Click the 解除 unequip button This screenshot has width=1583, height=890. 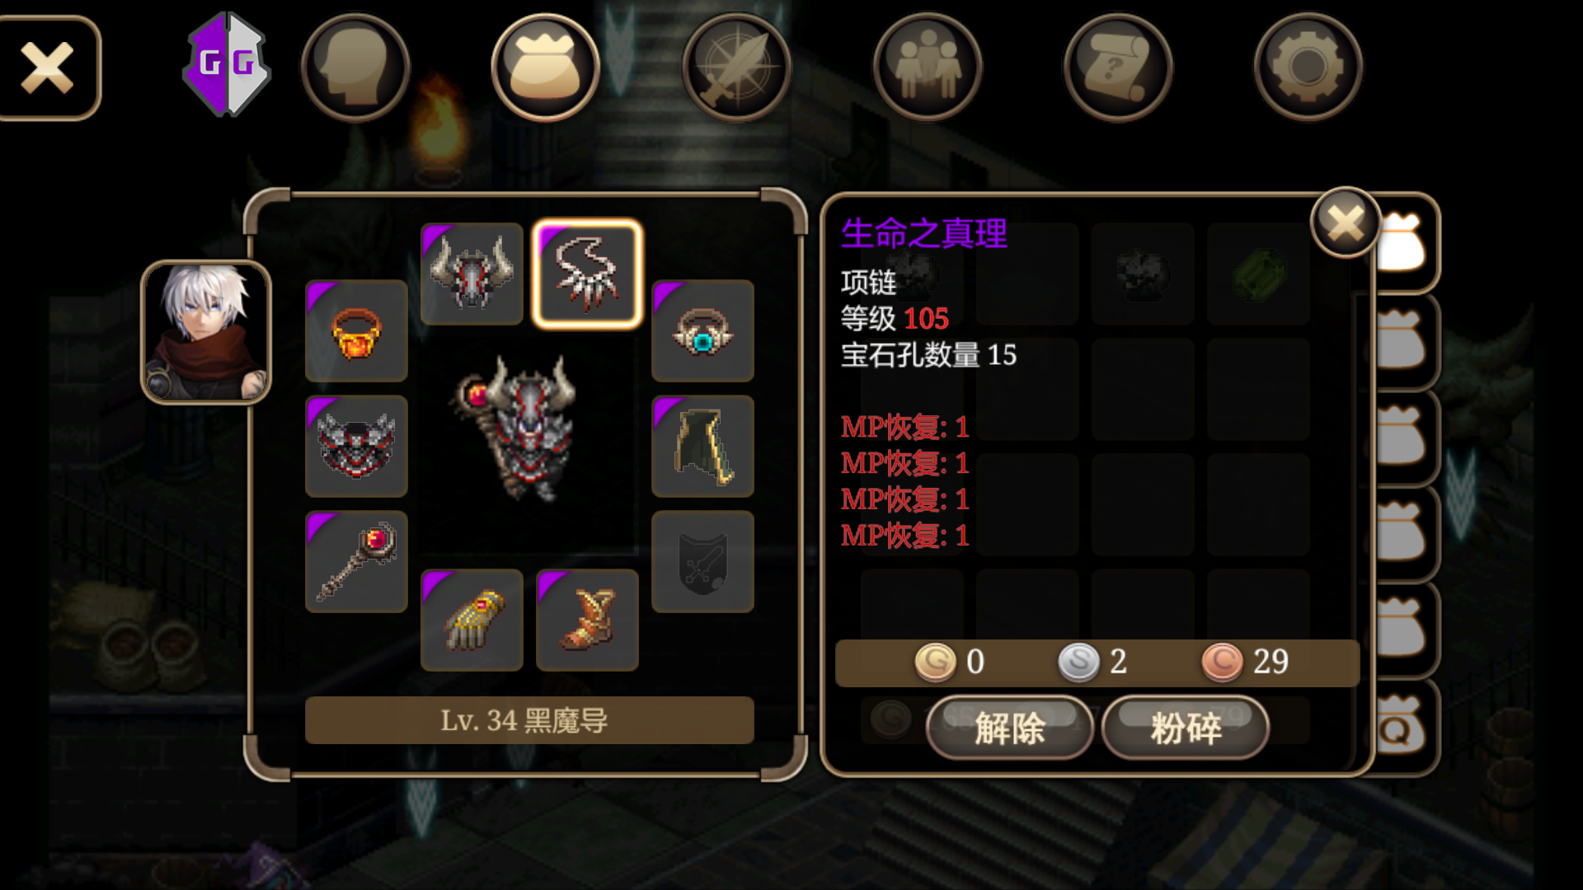tap(1010, 728)
